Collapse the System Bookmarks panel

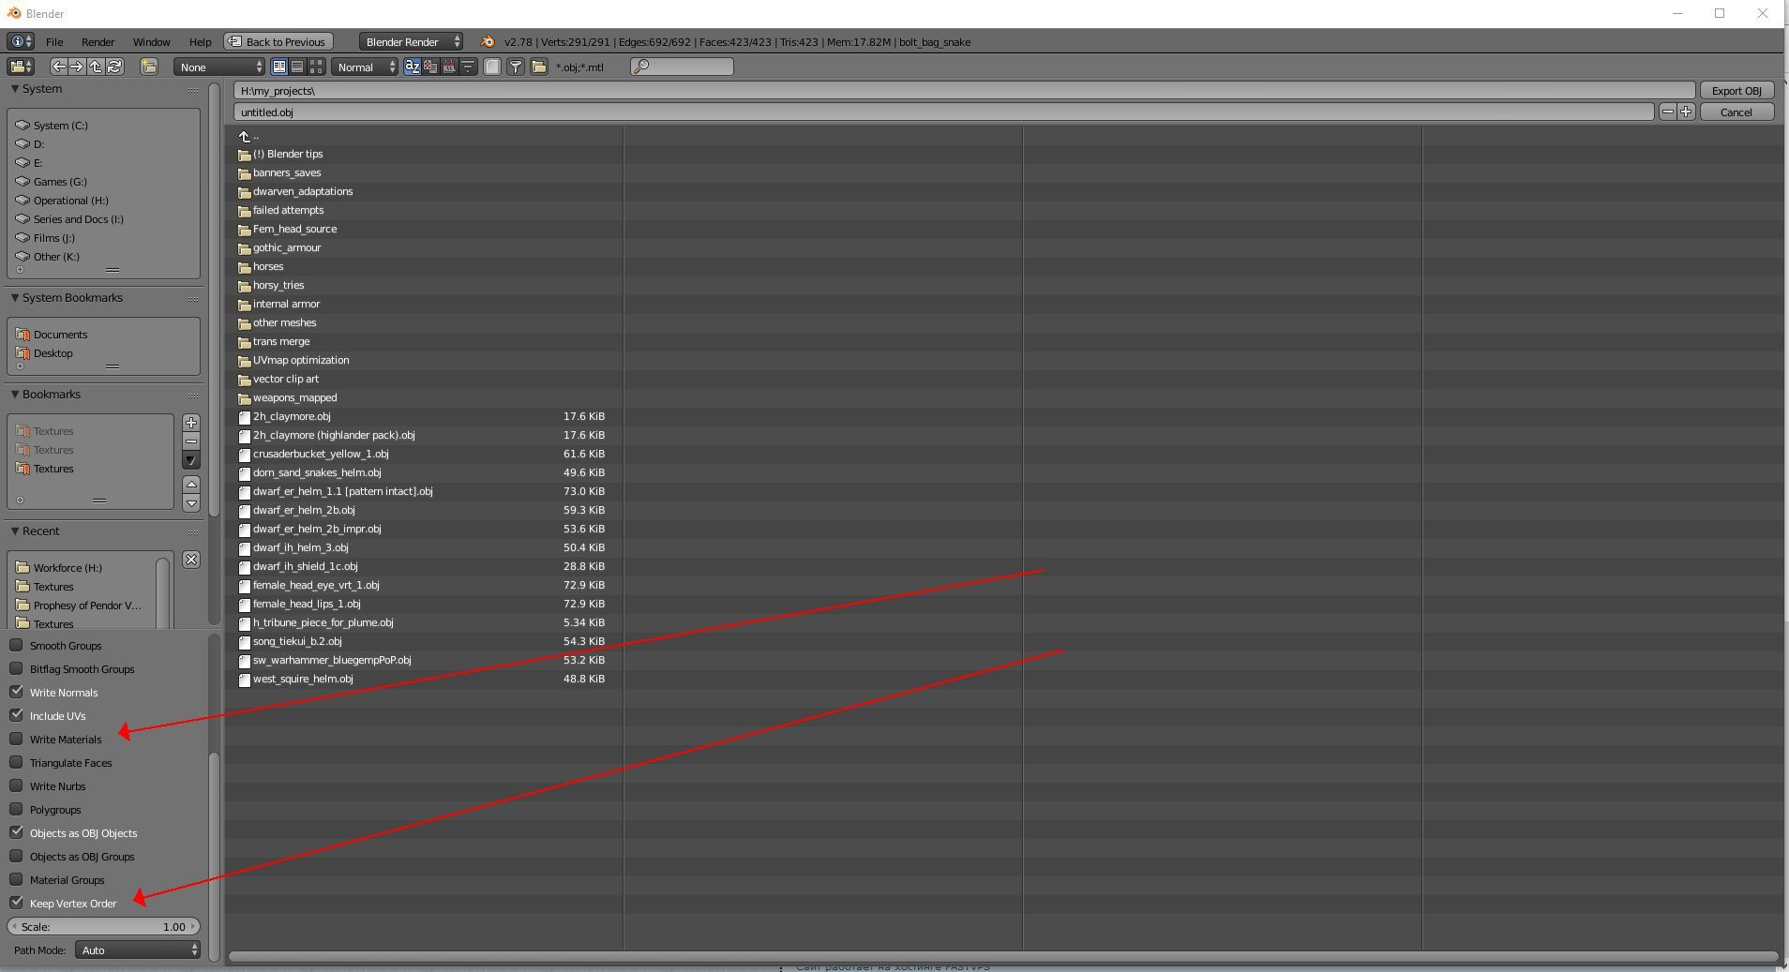click(15, 297)
